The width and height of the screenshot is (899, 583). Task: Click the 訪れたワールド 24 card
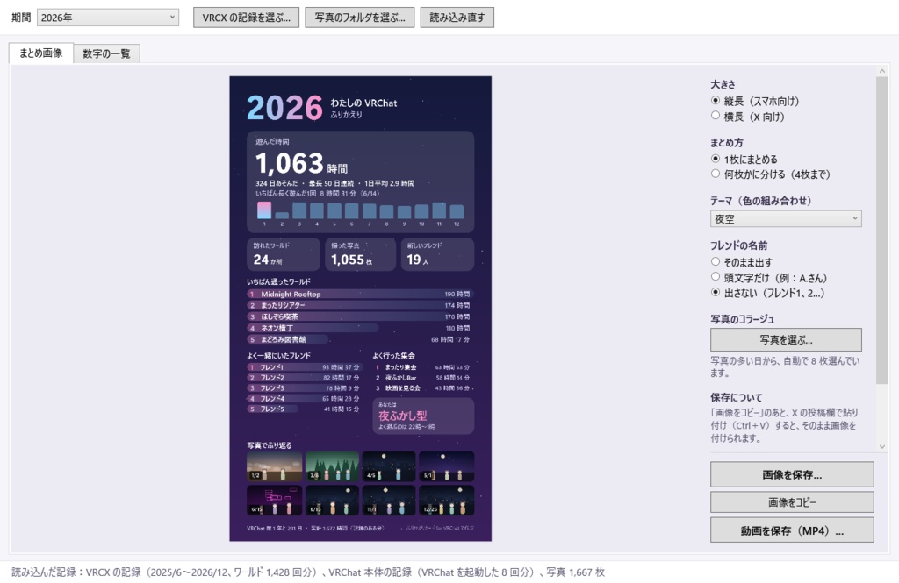[284, 254]
